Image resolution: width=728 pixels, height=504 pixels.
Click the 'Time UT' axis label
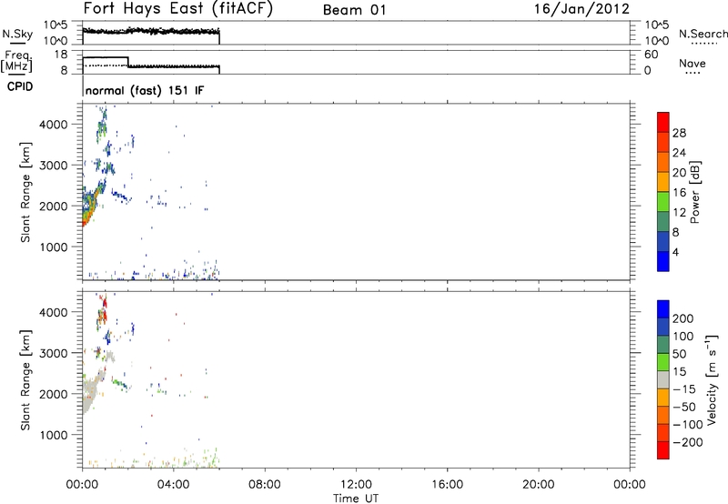356,499
